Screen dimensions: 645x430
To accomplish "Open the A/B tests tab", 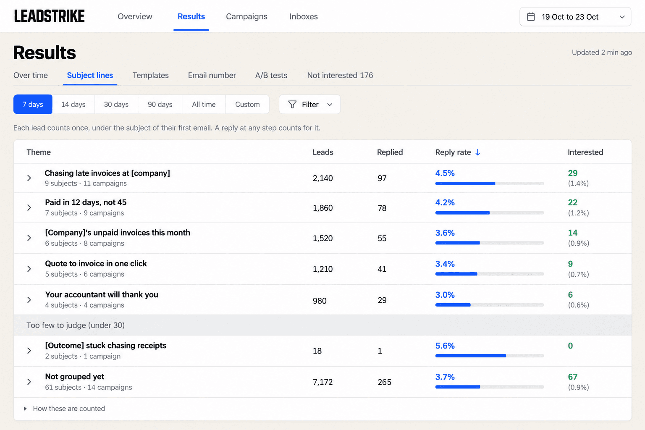I will coord(271,75).
